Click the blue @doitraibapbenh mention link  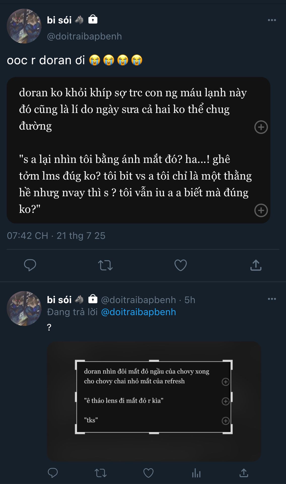138,312
